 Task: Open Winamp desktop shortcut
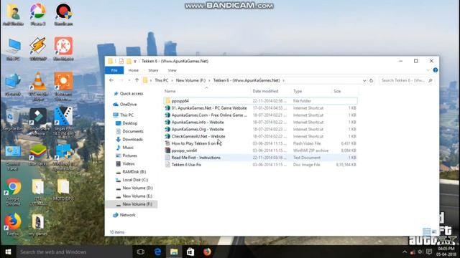(x=38, y=49)
